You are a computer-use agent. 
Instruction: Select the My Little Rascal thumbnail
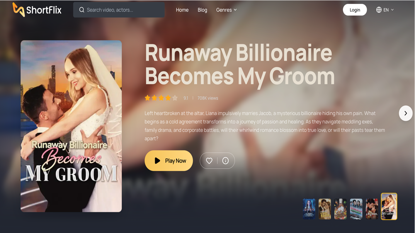(x=325, y=209)
